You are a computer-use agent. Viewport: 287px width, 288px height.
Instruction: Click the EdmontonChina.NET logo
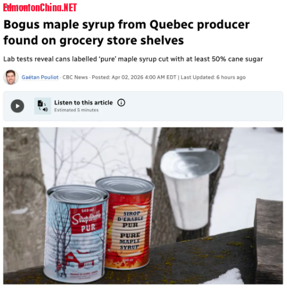(40, 8)
